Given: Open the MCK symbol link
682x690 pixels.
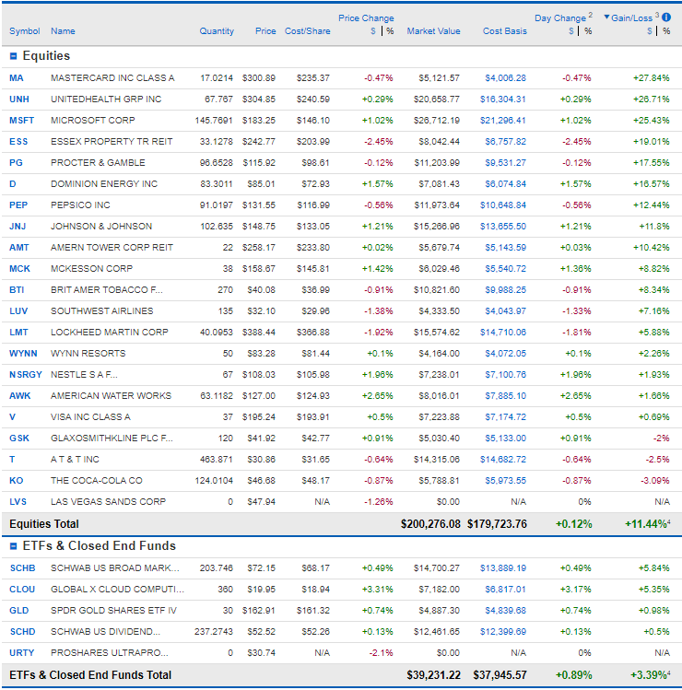Looking at the screenshot, I should pos(19,268).
